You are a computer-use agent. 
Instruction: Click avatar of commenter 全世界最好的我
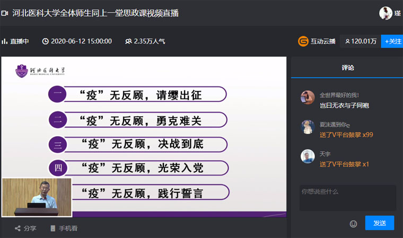[308, 98]
